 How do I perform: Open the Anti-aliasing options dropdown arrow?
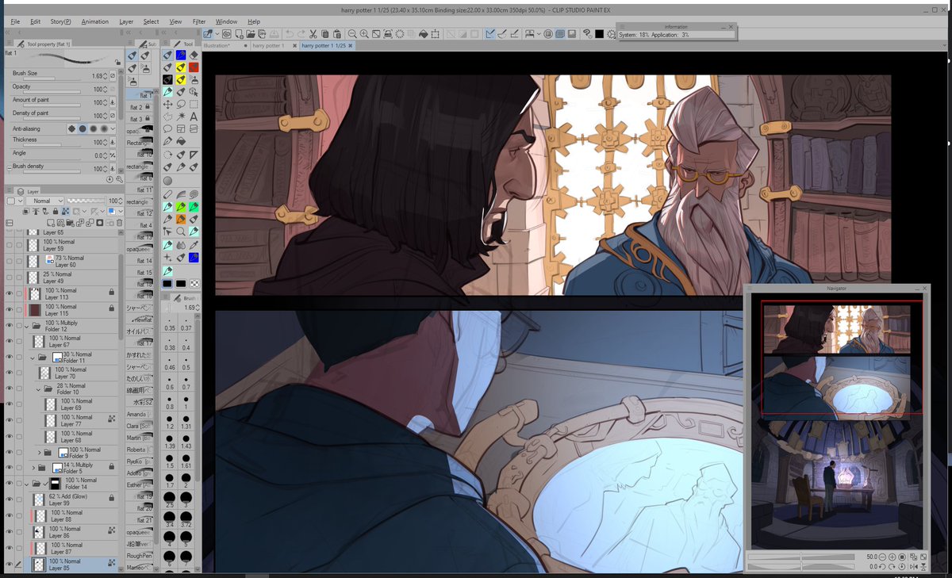click(x=113, y=129)
